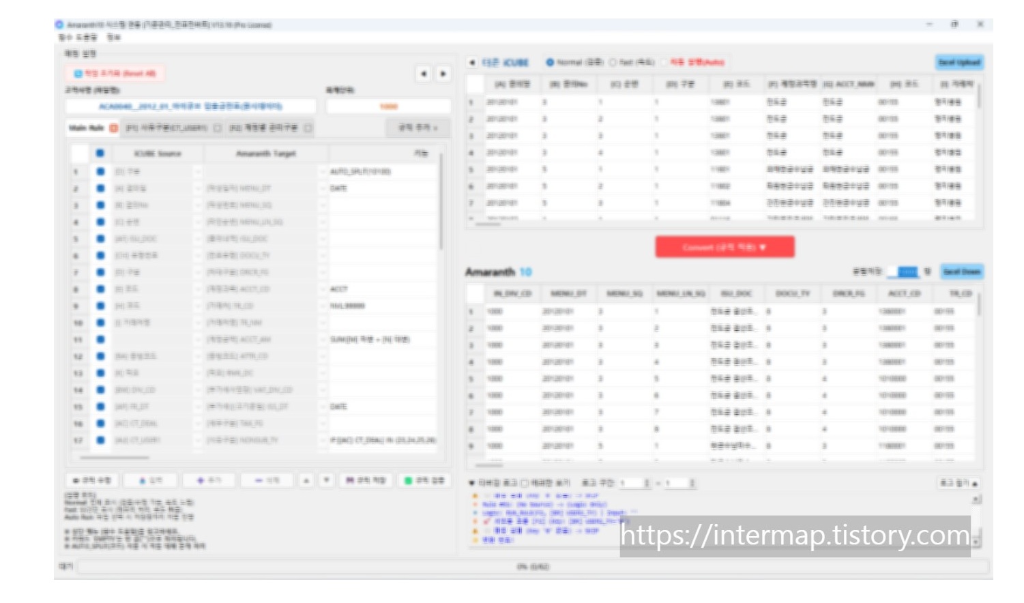Click the blue file name input field
1024x603 pixels.
190,106
